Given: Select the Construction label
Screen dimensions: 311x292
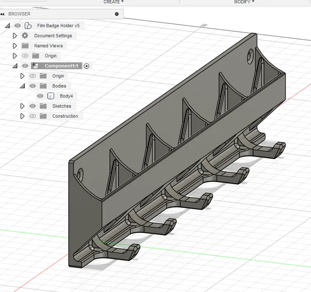Looking at the screenshot, I should pos(65,116).
